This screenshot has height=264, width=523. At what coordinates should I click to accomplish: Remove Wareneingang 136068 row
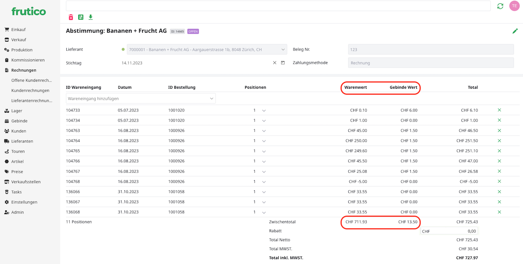499,212
